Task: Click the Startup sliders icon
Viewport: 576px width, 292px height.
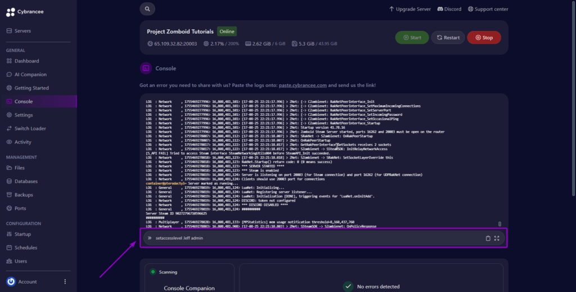Action: click(9, 234)
